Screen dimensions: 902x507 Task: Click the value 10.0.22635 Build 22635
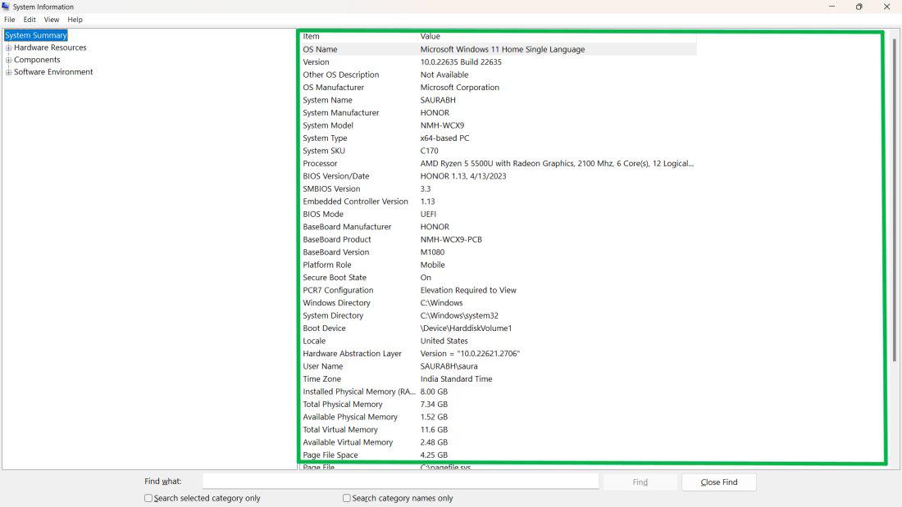click(x=461, y=62)
